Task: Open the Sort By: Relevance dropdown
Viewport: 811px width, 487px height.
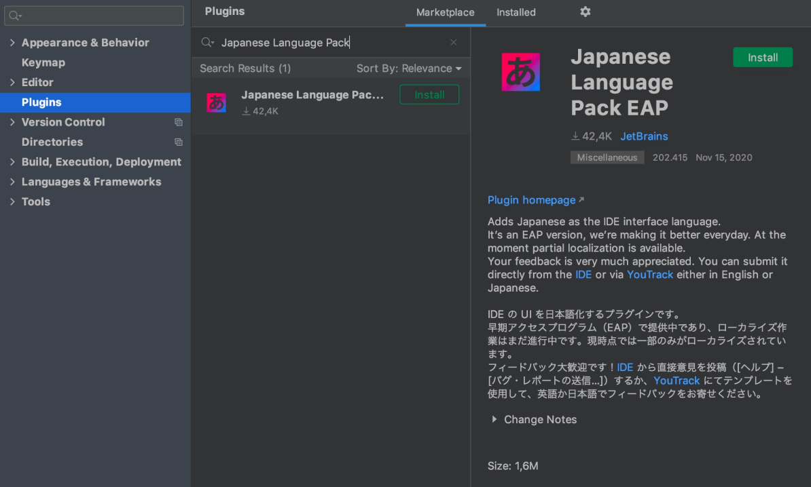Action: 409,69
